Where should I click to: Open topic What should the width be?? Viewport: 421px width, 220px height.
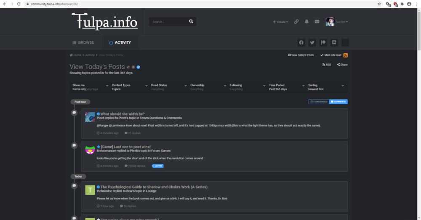click(x=123, y=114)
